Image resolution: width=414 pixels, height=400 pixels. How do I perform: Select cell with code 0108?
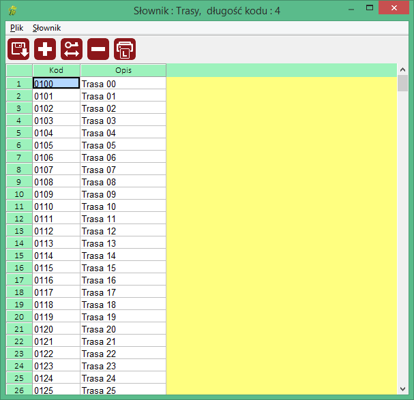(x=56, y=182)
